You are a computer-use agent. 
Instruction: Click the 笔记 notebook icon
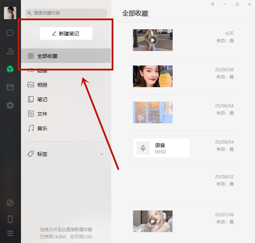tap(31, 99)
